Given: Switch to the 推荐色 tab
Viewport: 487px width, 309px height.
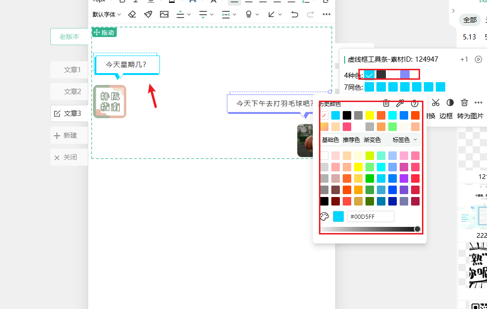Looking at the screenshot, I should click(351, 140).
